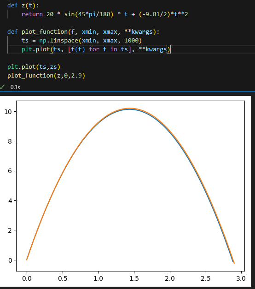Click the y-axis tick label 10
255x289 pixels.
[8, 112]
